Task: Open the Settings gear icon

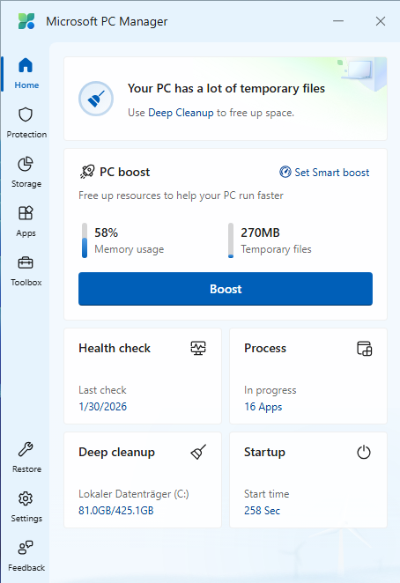Action: [x=26, y=498]
